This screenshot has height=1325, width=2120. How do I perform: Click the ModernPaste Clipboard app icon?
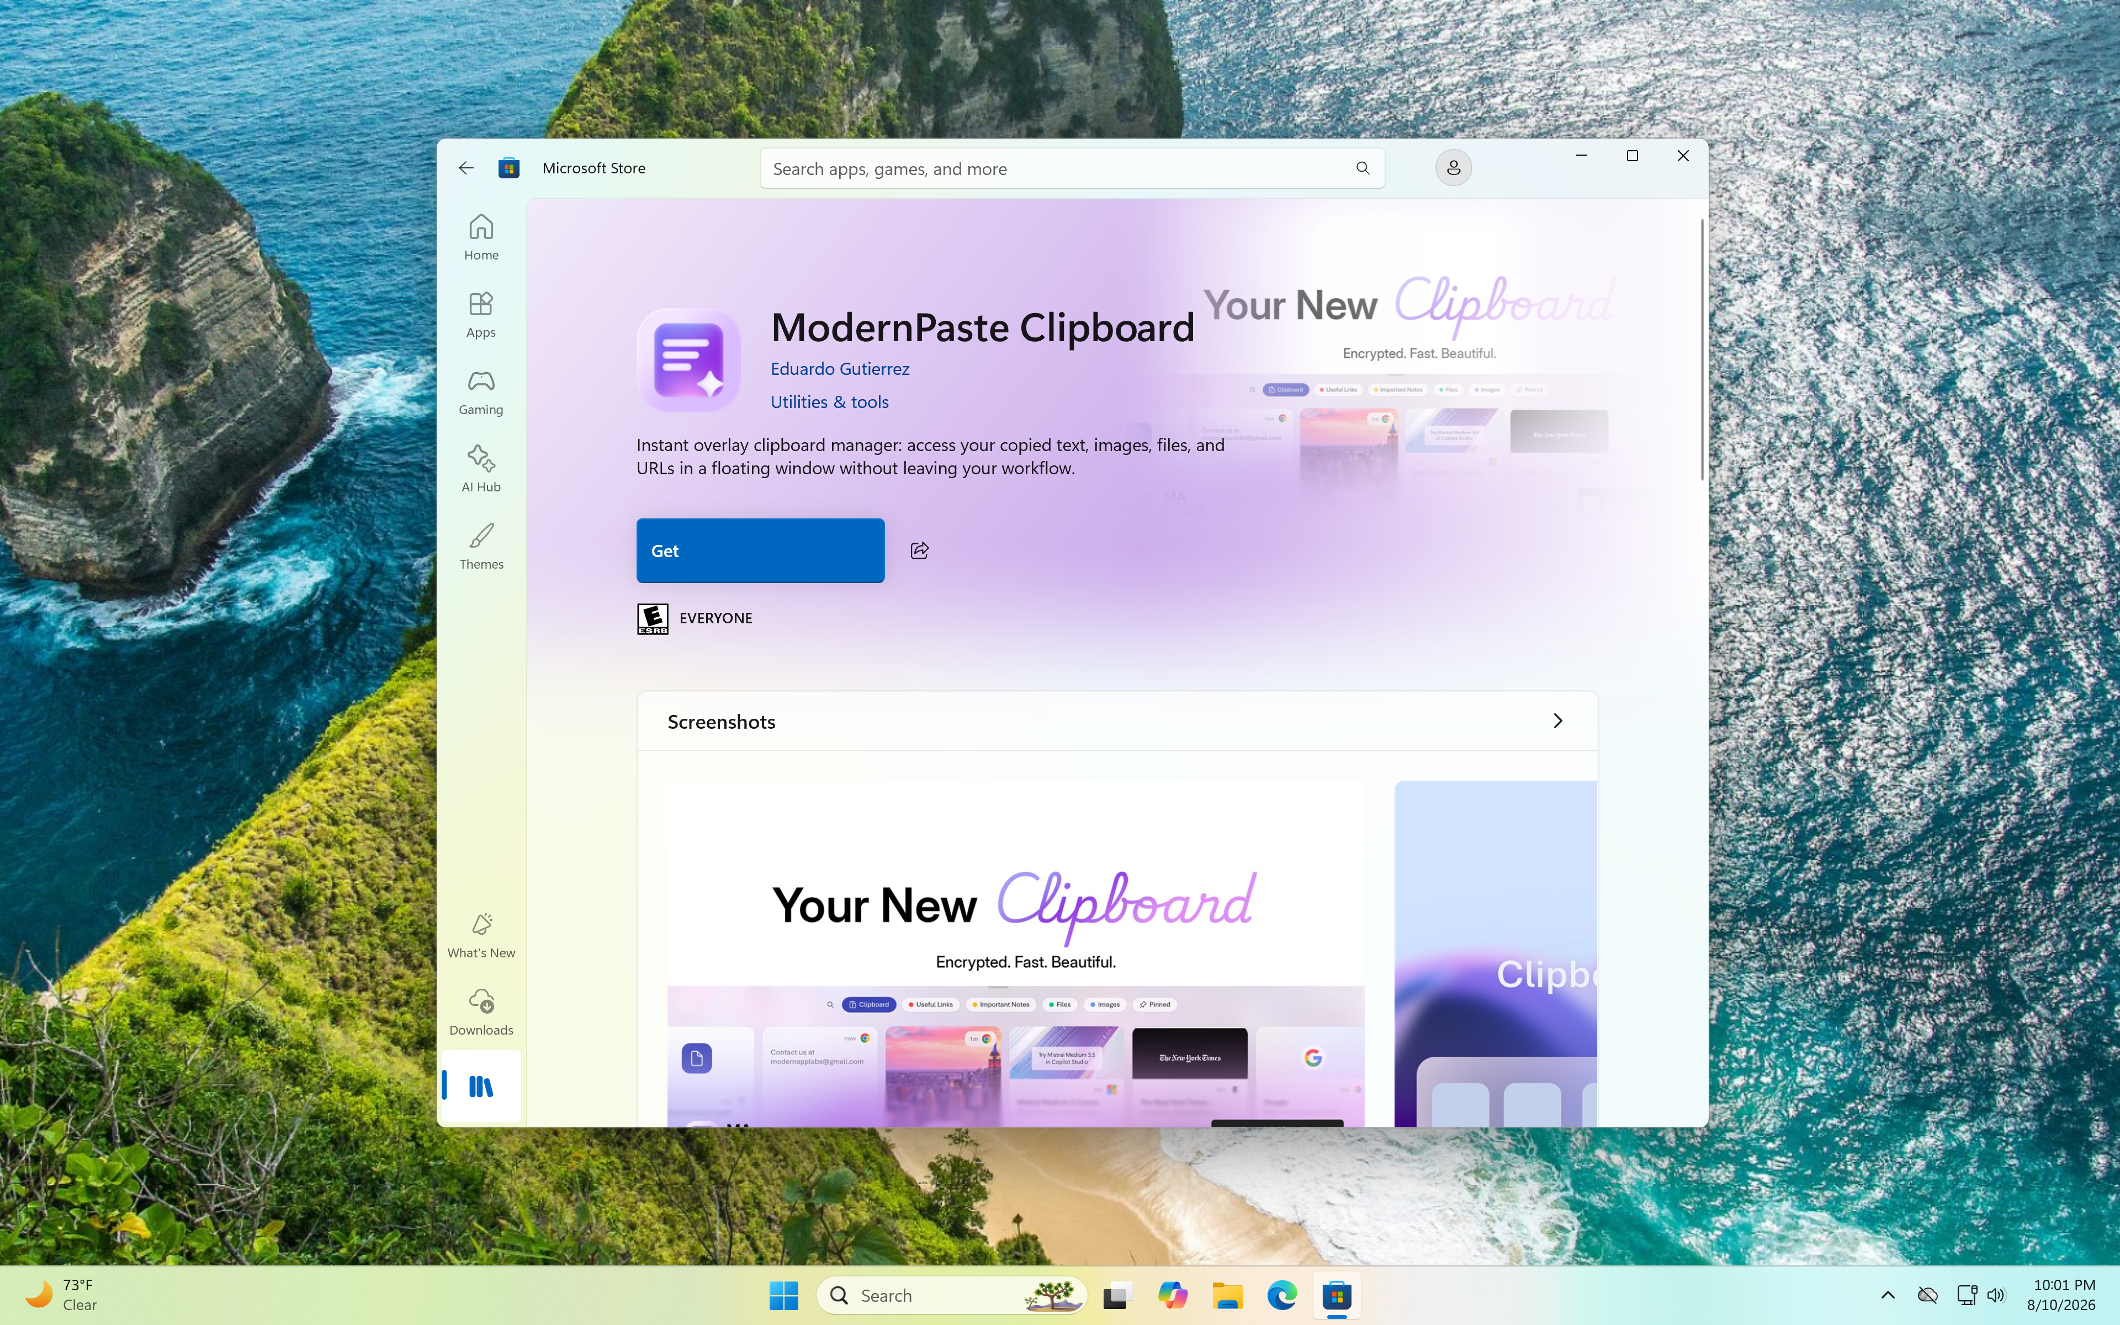688,360
